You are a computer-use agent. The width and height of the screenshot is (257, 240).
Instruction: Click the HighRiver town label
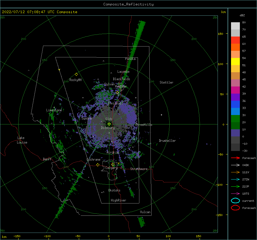(119, 200)
